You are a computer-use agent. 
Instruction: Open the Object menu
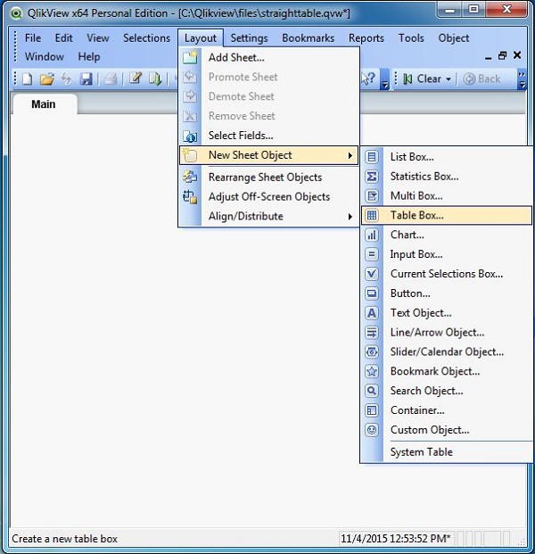pos(454,37)
